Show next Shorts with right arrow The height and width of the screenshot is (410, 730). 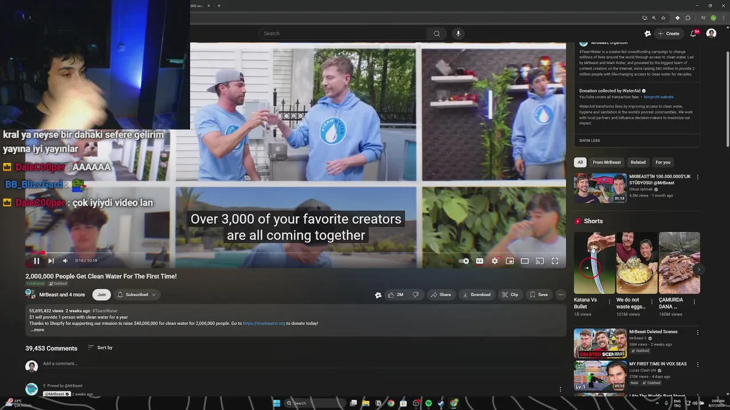(x=699, y=269)
